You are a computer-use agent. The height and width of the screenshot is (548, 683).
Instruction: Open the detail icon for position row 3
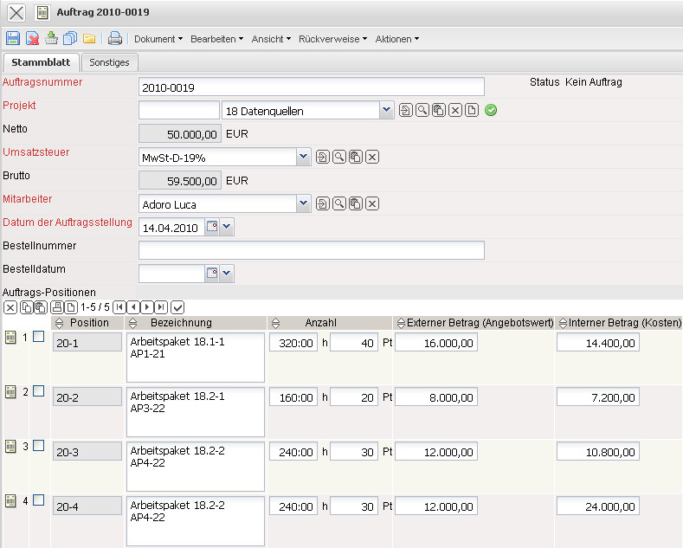[x=11, y=447]
